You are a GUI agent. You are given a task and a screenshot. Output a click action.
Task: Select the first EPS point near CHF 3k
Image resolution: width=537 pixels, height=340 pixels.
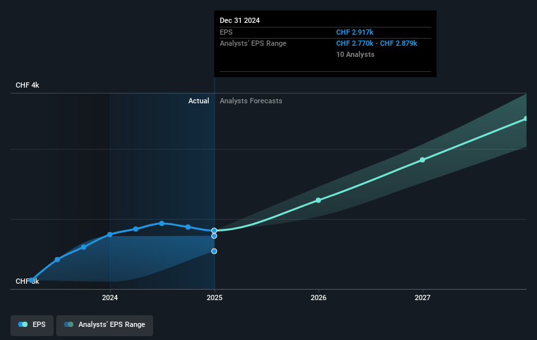pyautogui.click(x=31, y=280)
